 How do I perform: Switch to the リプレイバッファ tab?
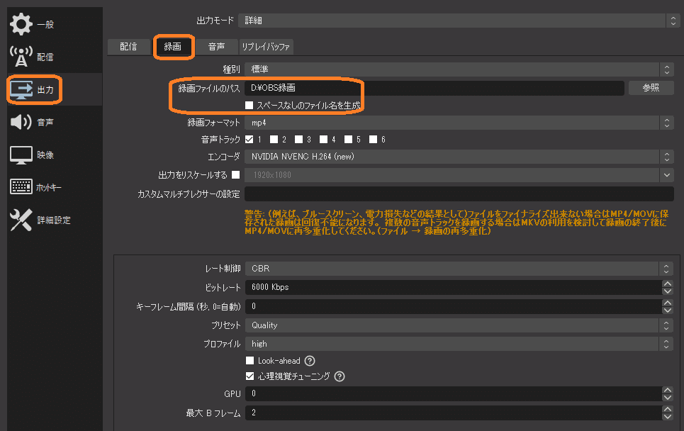coord(266,47)
